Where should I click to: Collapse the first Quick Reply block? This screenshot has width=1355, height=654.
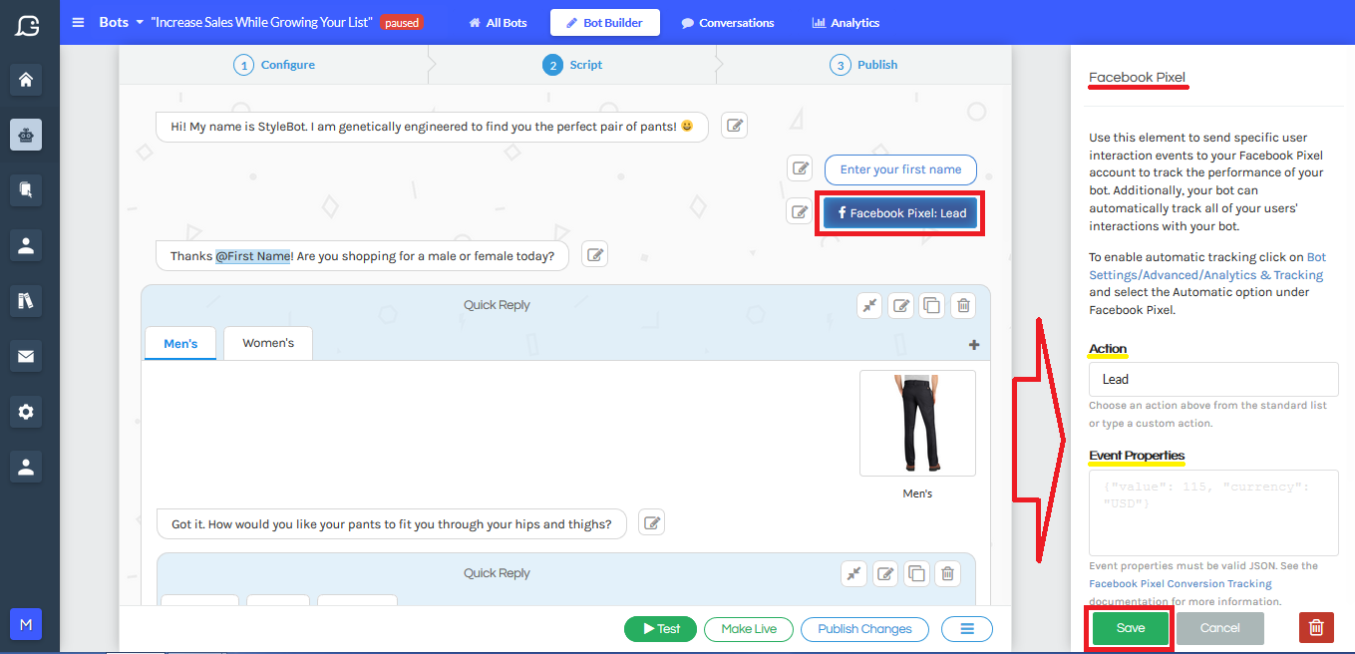click(x=870, y=306)
